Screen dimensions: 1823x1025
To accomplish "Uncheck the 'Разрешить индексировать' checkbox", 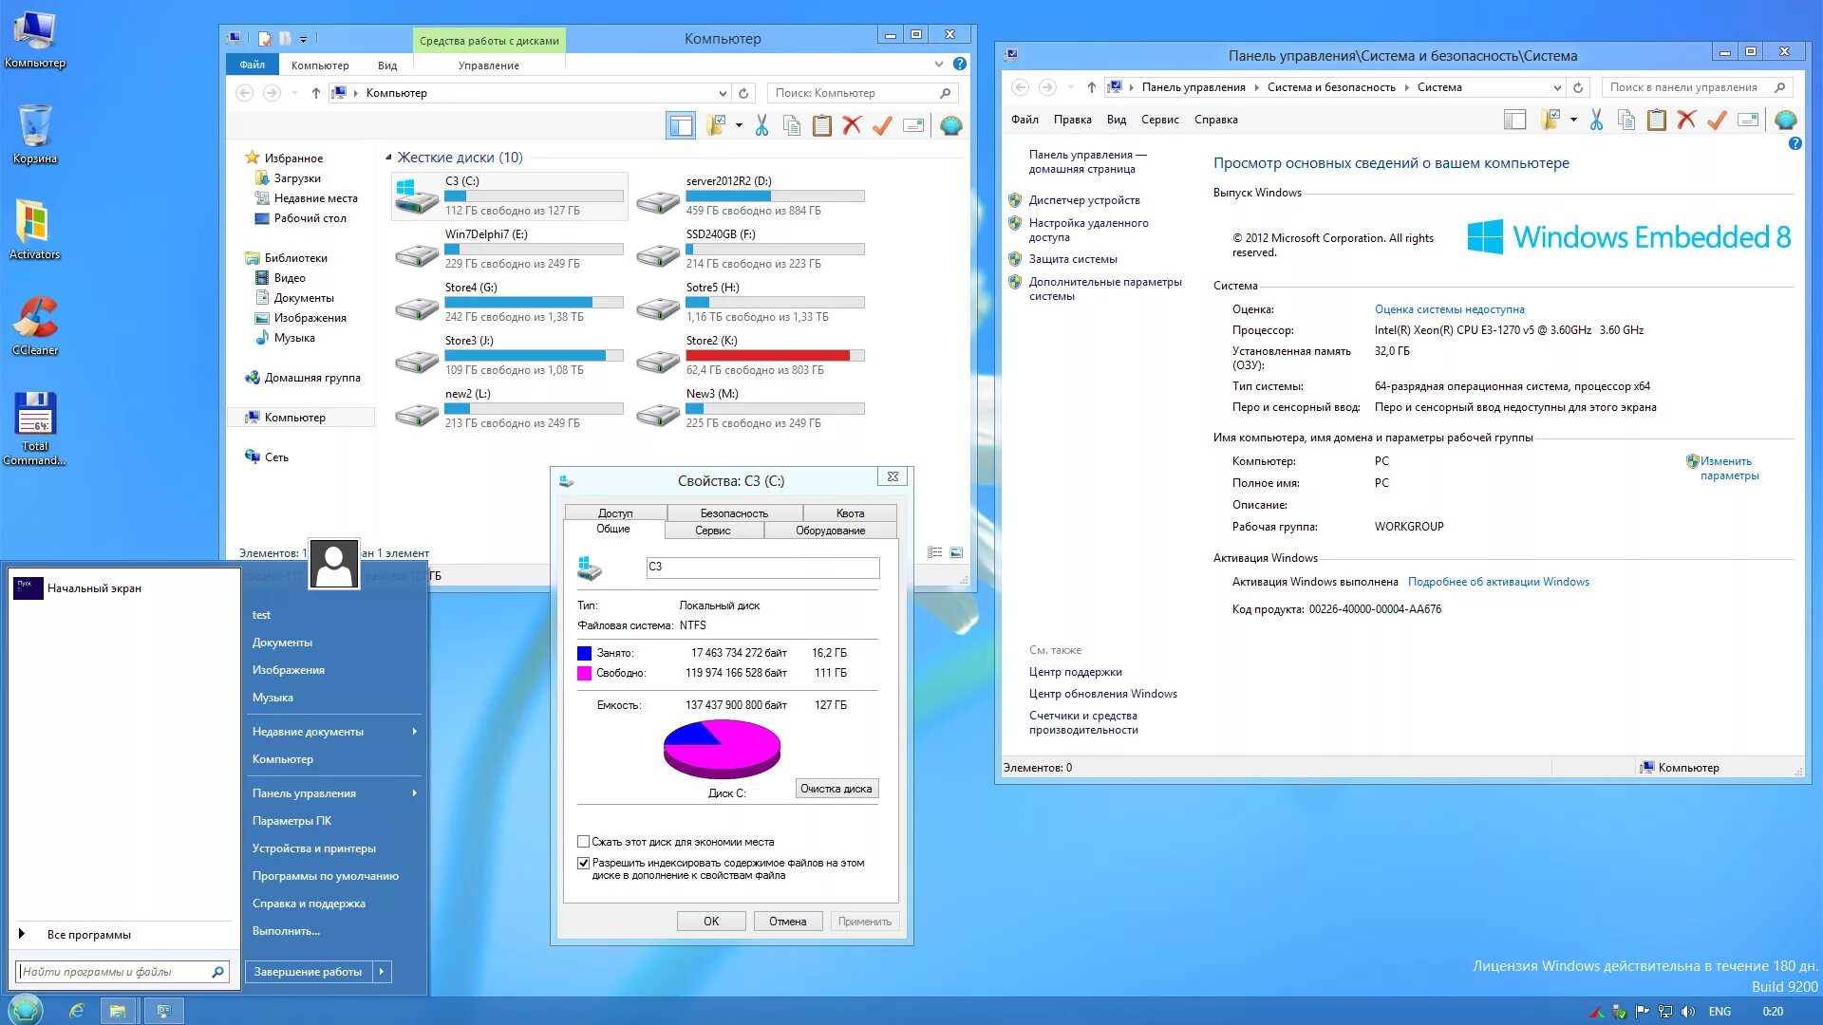I will [x=584, y=863].
